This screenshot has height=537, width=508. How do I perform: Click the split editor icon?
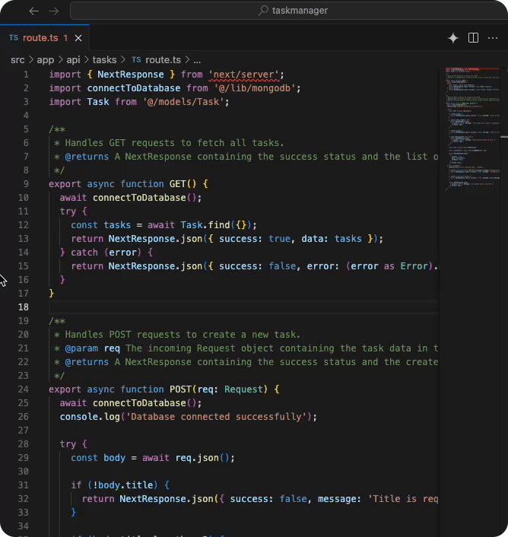(473, 38)
